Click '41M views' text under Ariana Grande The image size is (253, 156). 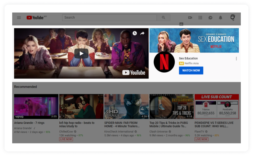coord(21,132)
